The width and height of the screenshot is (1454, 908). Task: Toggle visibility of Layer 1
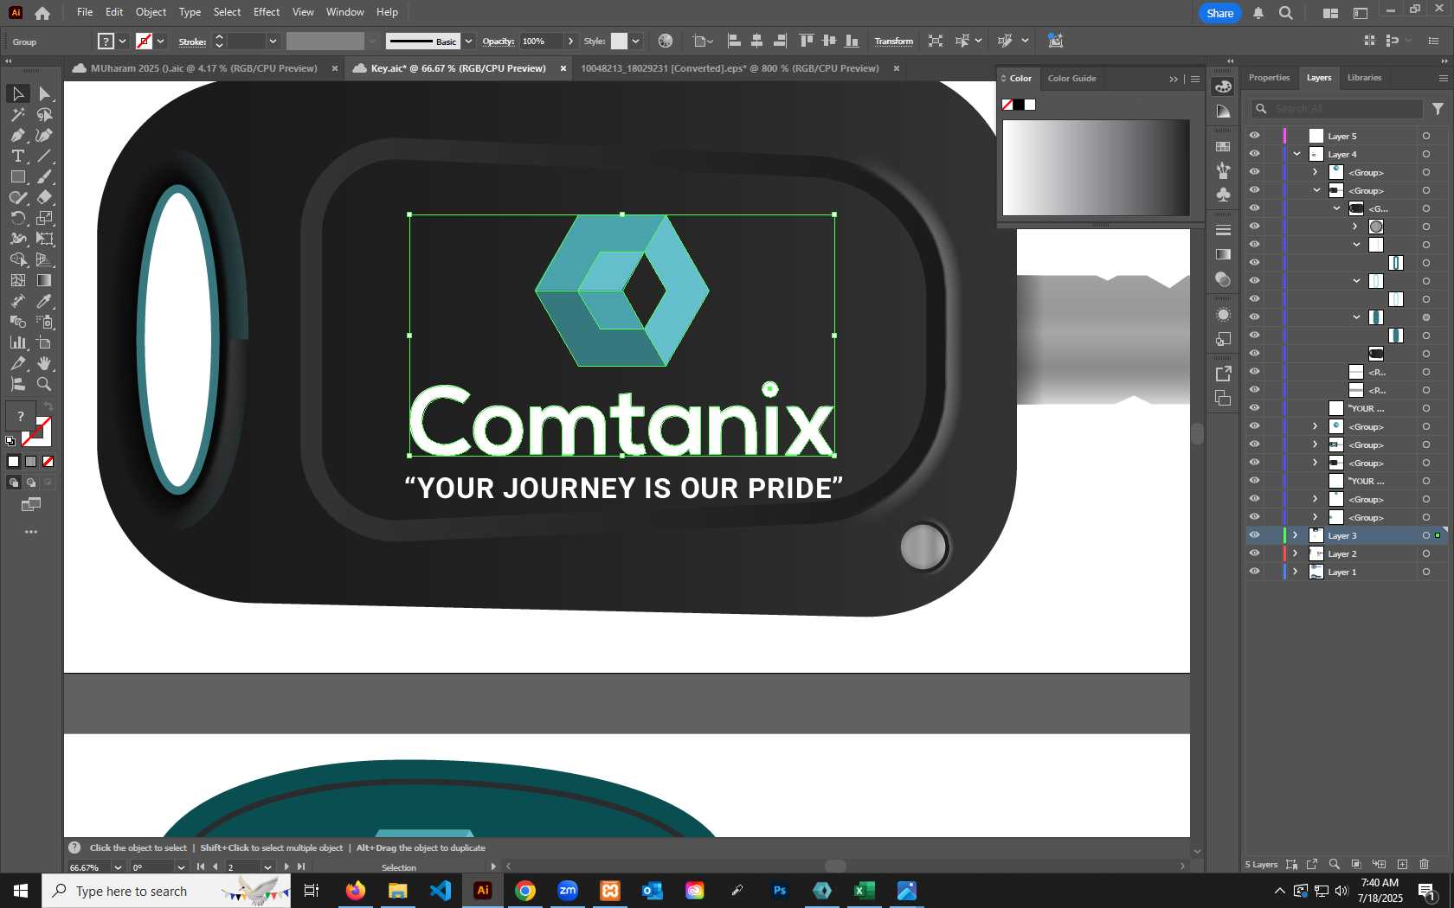[x=1254, y=572]
